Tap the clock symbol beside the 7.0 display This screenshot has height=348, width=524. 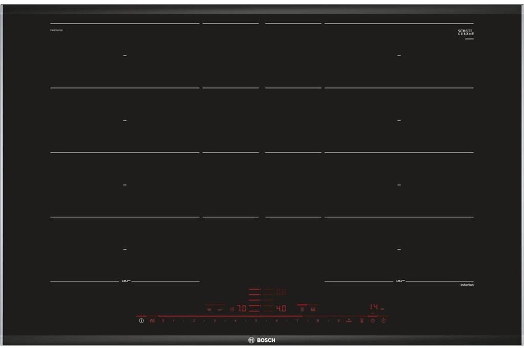pyautogui.click(x=232, y=309)
